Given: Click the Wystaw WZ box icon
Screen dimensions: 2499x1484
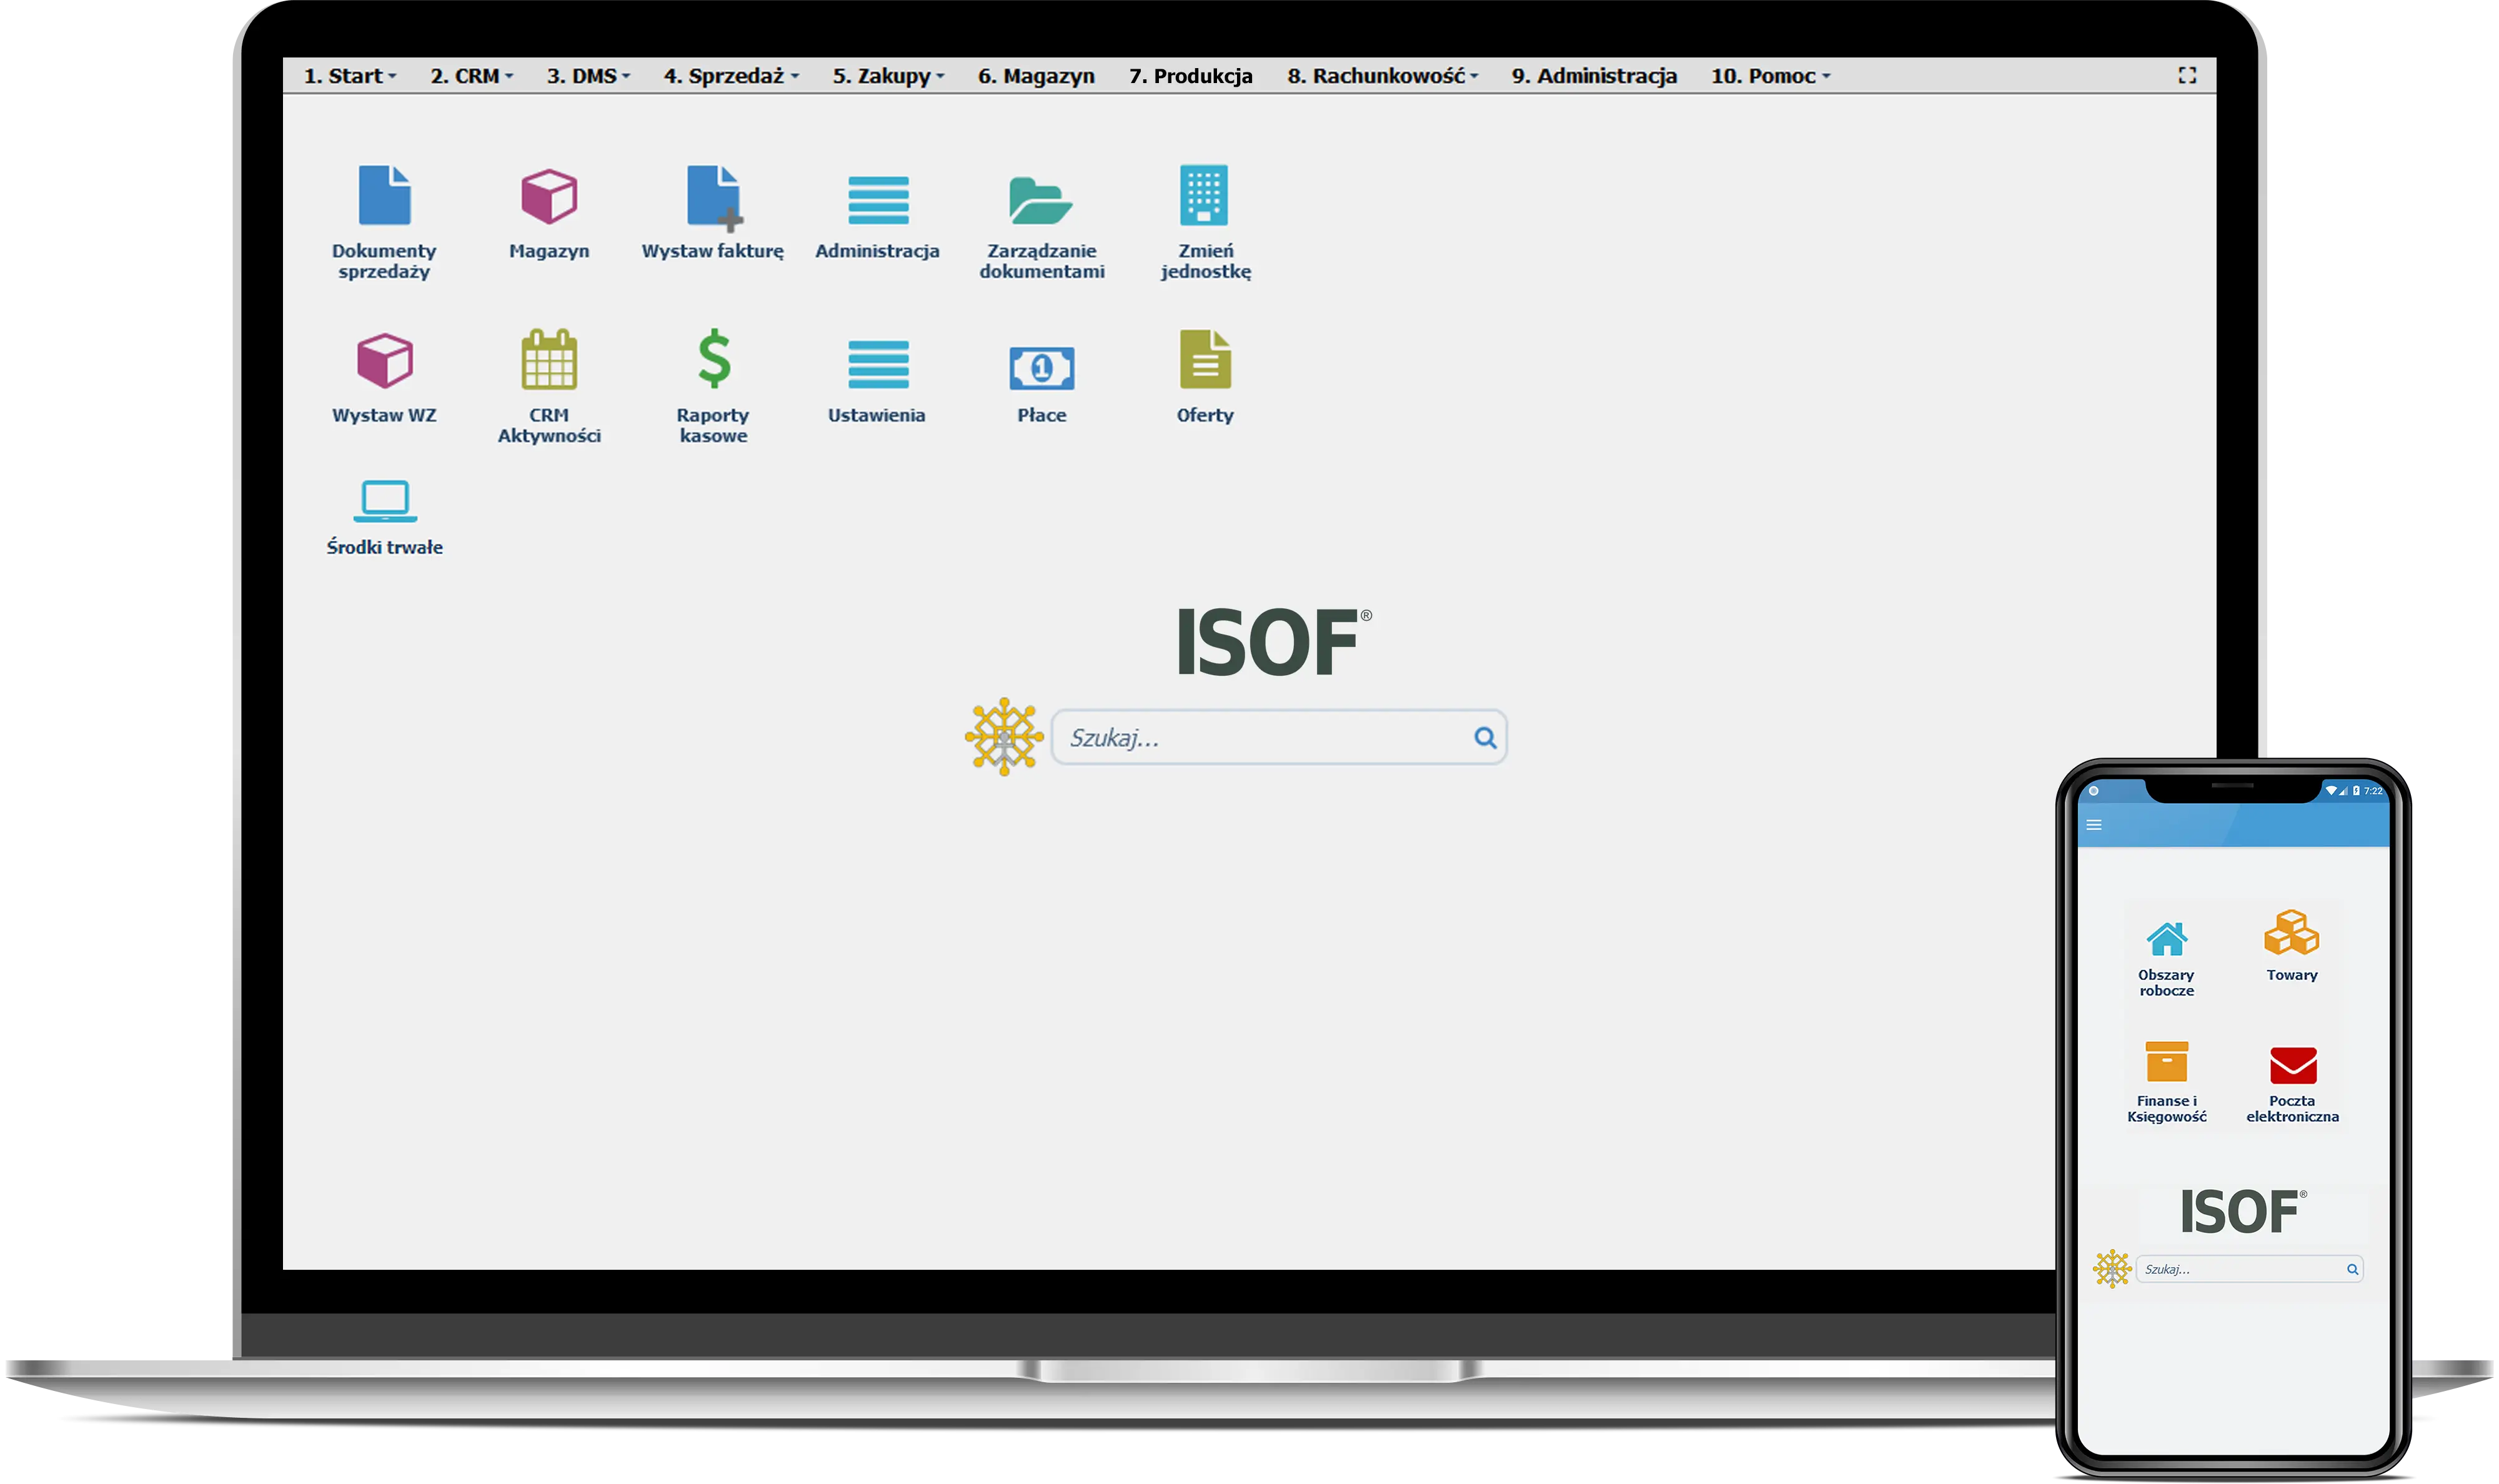Looking at the screenshot, I should point(384,360).
